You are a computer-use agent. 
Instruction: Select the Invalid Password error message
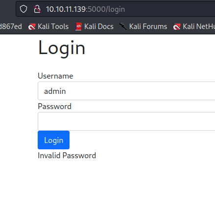pyautogui.click(x=67, y=156)
